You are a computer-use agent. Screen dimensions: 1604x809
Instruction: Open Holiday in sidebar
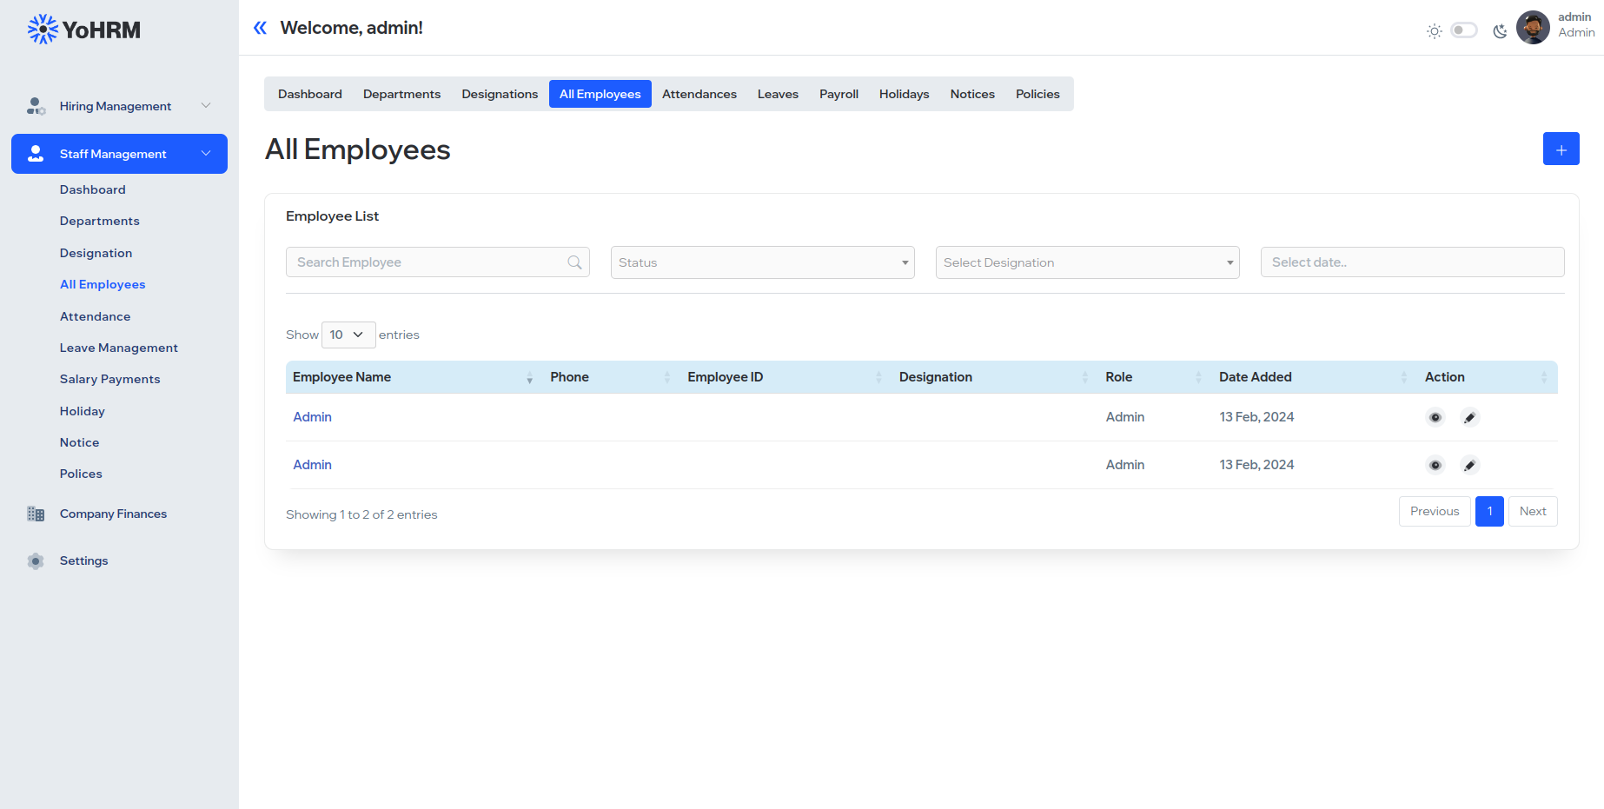[x=83, y=411]
